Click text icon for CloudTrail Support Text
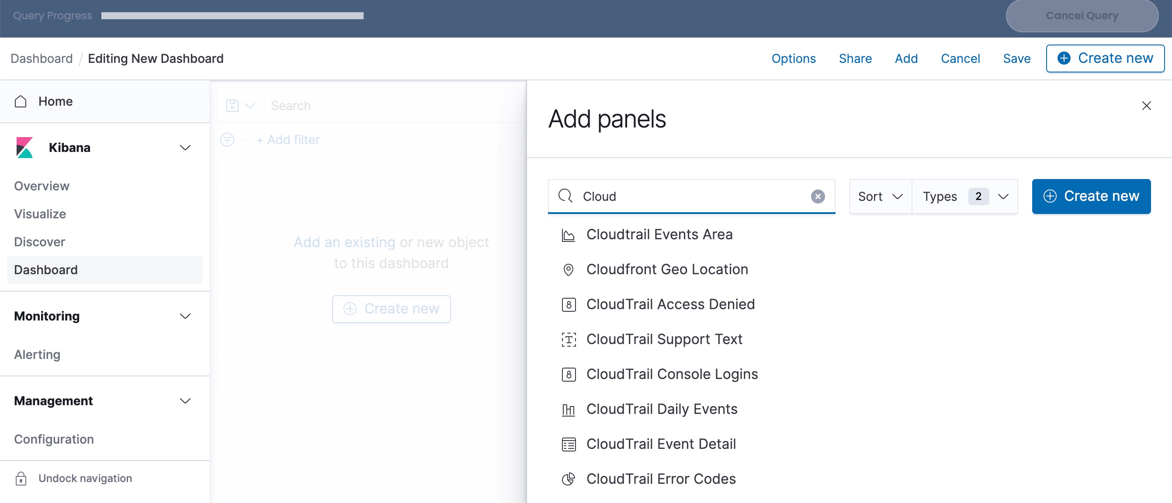The height and width of the screenshot is (503, 1172). click(x=568, y=339)
